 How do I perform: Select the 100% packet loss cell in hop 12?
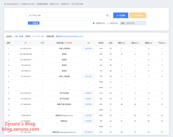click(101, 110)
